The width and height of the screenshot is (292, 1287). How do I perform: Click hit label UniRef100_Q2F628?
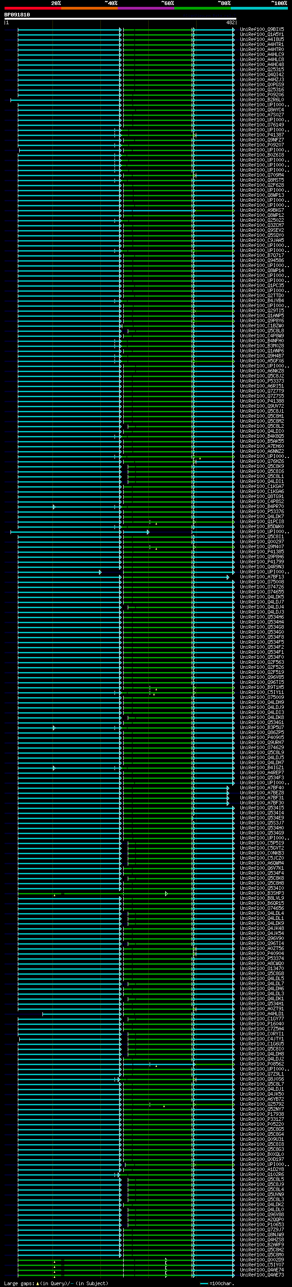(262, 185)
